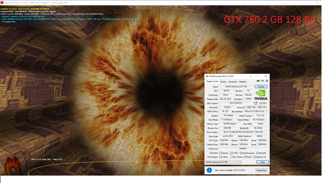Click the Digital Signature value WHQL
This screenshot has height=183, width=325.
point(260,136)
